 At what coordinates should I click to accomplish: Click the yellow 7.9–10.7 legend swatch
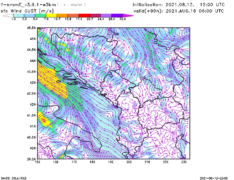pyautogui.click(x=51, y=15)
